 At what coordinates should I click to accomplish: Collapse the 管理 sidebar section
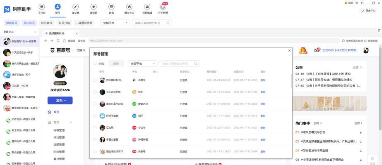(71, 122)
